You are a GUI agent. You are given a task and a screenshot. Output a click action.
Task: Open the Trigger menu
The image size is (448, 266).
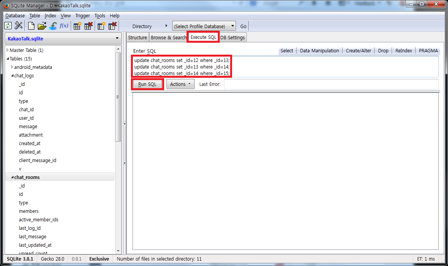[x=83, y=16]
